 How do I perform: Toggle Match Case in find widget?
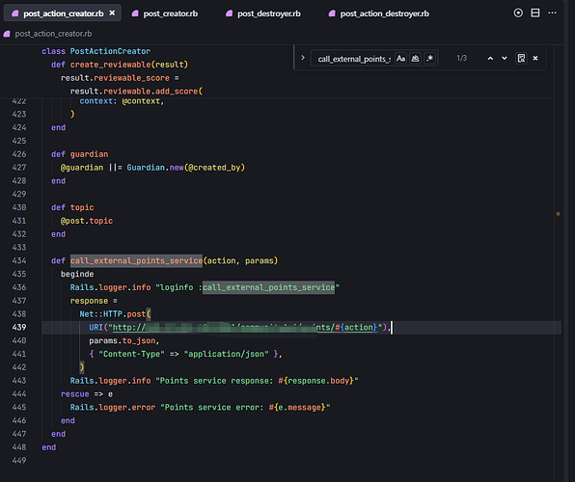click(400, 58)
